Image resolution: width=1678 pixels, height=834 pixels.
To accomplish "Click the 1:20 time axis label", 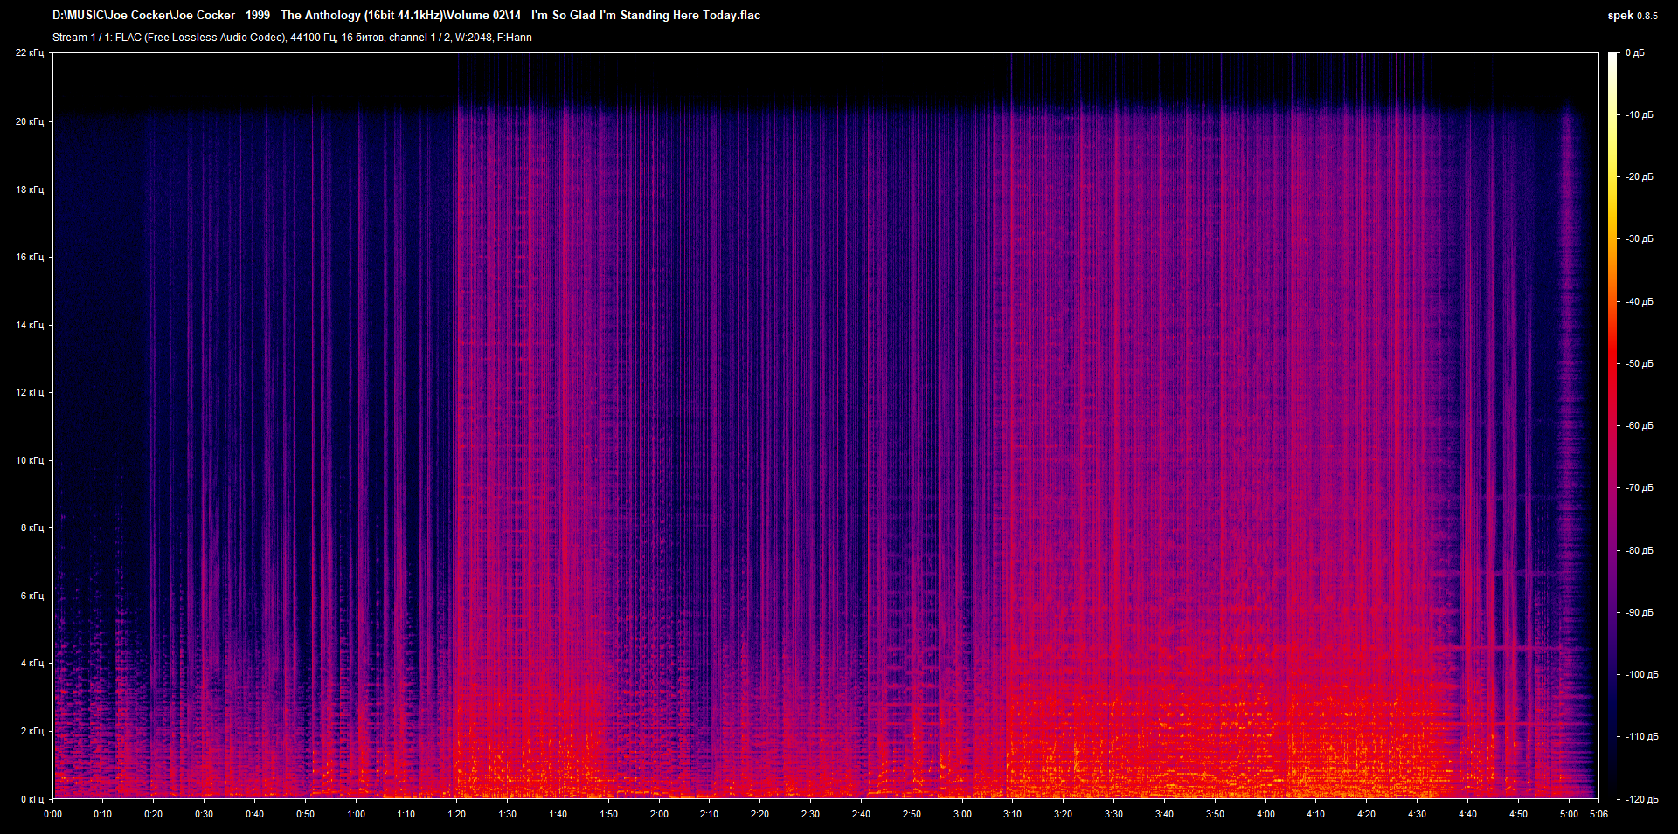I will point(456,814).
